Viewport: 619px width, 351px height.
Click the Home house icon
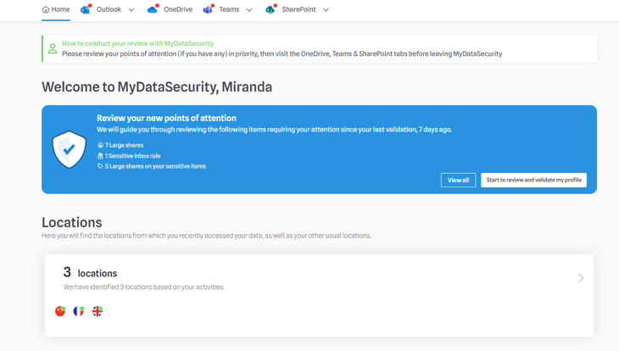46,10
